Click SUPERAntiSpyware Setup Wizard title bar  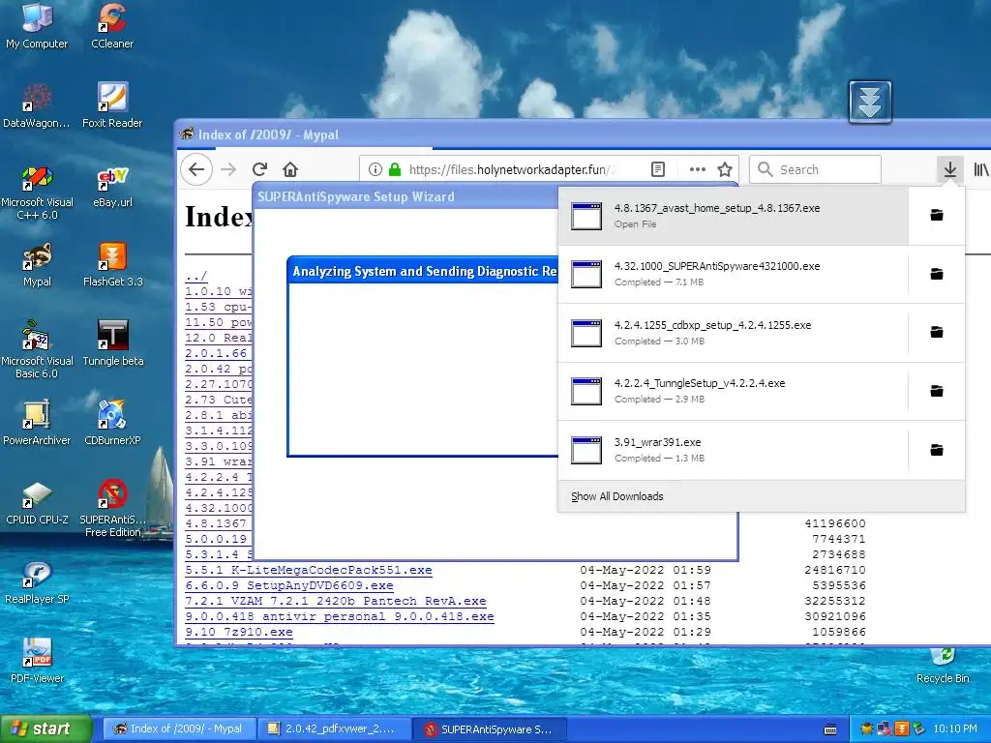pos(405,196)
